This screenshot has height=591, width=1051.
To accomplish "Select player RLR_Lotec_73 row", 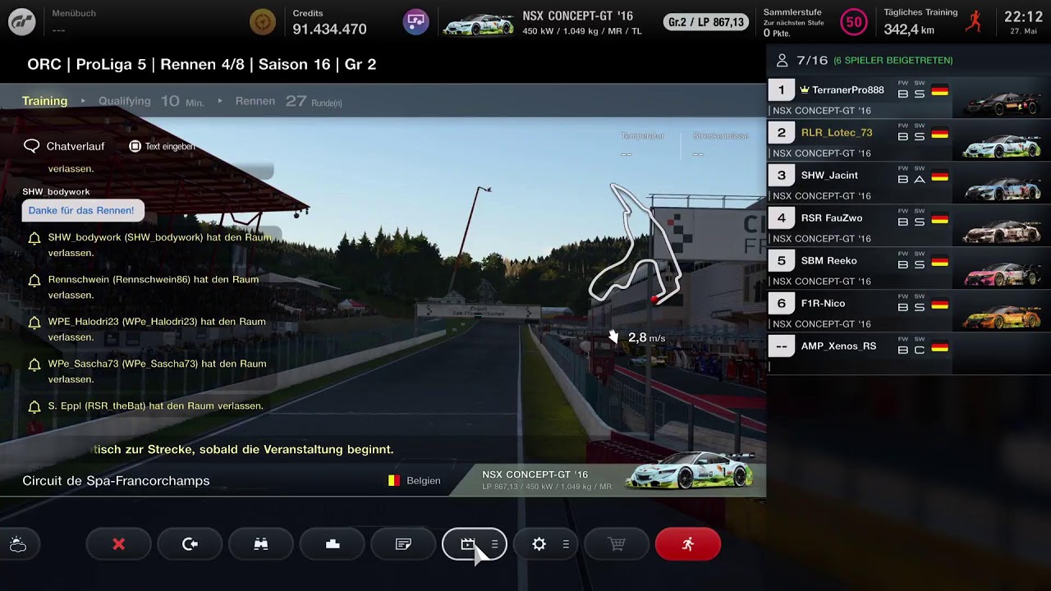I will [909, 141].
